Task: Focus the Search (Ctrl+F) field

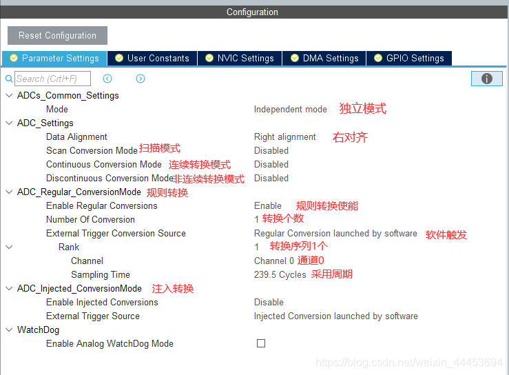Action: click(x=52, y=79)
